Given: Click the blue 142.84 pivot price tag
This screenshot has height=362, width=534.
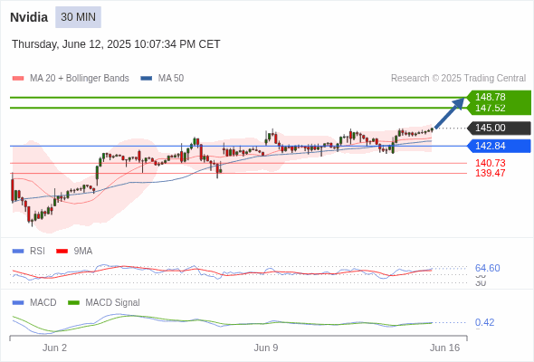Looking at the screenshot, I should (499, 146).
